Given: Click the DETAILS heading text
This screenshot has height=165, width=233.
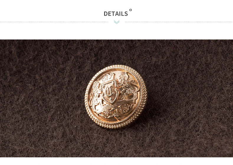Looking at the screenshot, I should (116, 14).
